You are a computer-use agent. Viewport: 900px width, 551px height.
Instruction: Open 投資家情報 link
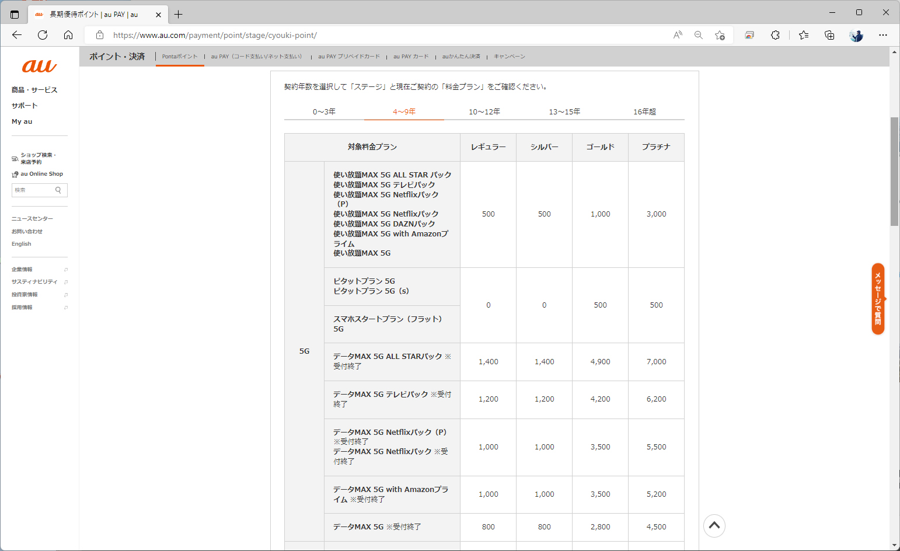[25, 295]
